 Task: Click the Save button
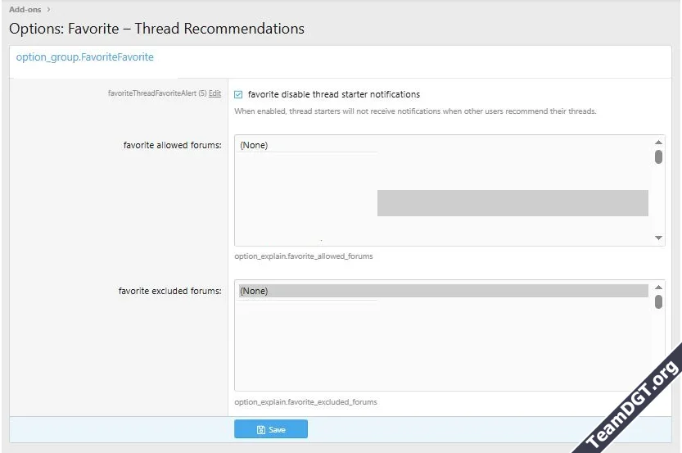[x=271, y=429]
